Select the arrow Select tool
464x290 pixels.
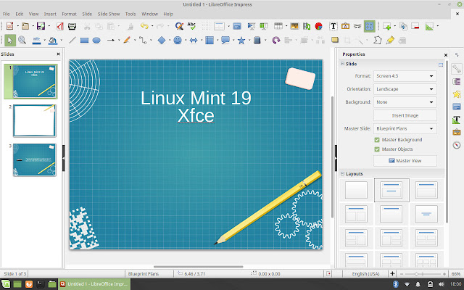[x=10, y=41]
